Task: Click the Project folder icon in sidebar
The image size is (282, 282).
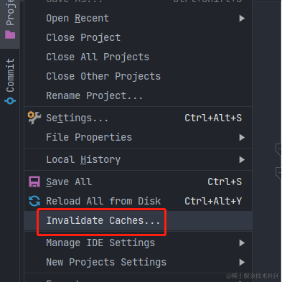Action: pos(10,34)
